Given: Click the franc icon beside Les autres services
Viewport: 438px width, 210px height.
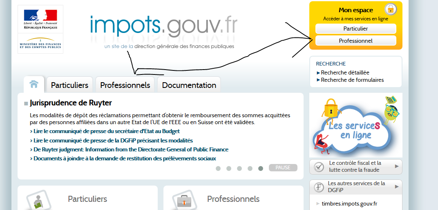Looking at the screenshot, I should (319, 187).
